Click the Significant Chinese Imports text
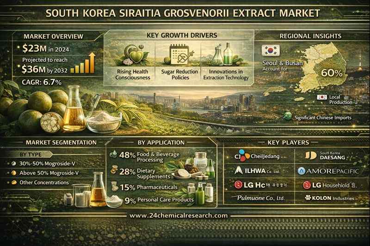This screenshot has width=370, height=246. click(x=323, y=118)
